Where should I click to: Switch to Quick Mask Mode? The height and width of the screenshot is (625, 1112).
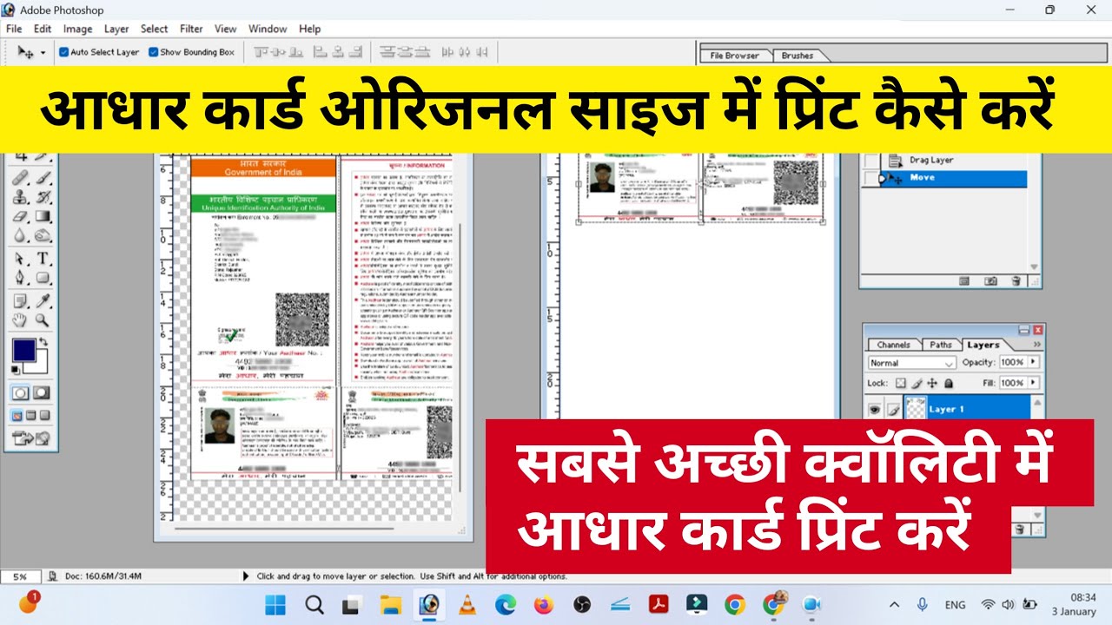click(x=42, y=391)
